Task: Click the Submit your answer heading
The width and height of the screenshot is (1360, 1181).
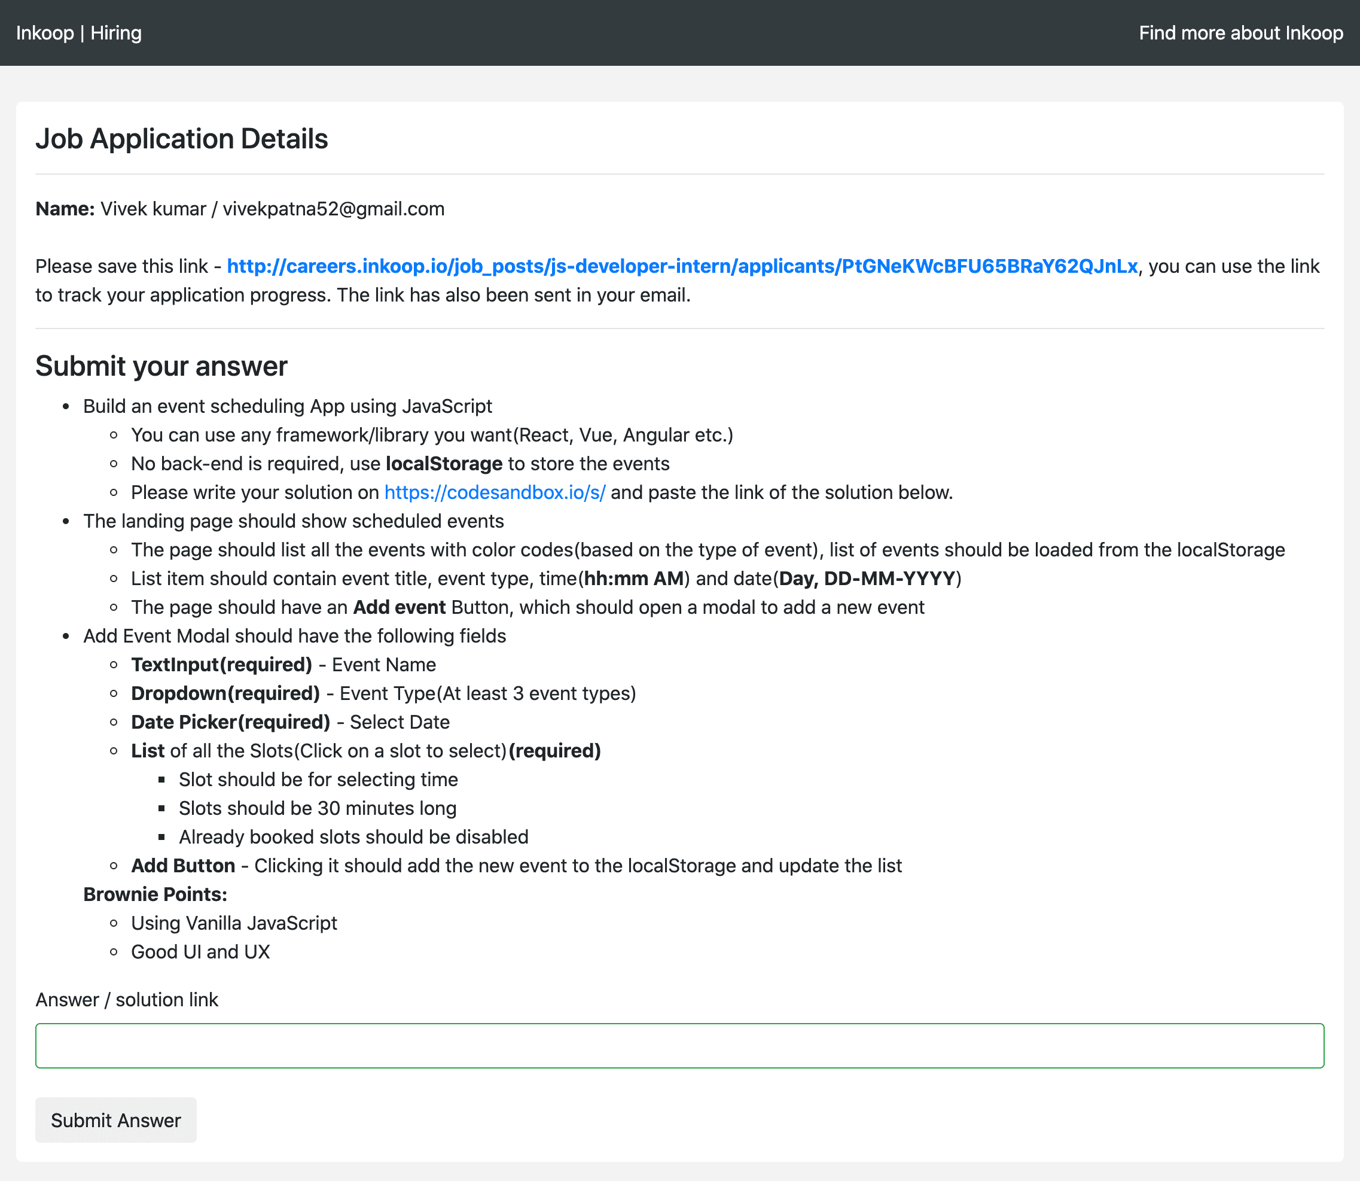Action: (161, 366)
